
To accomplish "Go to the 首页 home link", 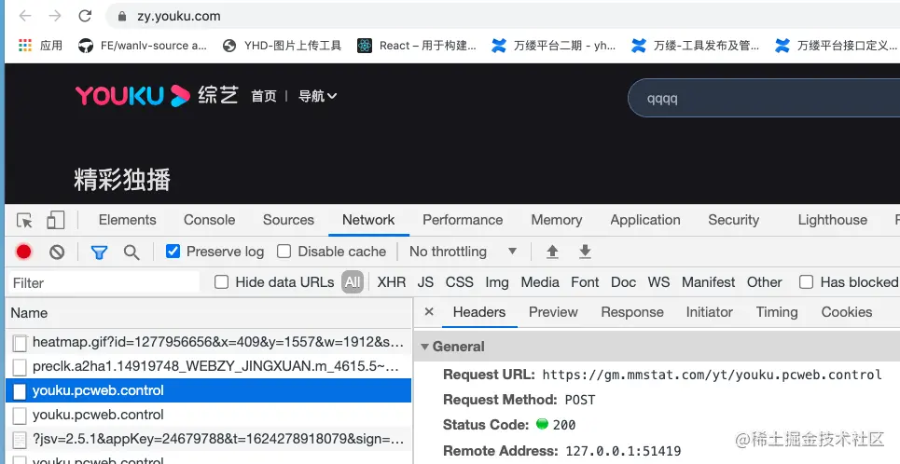I will [x=263, y=96].
